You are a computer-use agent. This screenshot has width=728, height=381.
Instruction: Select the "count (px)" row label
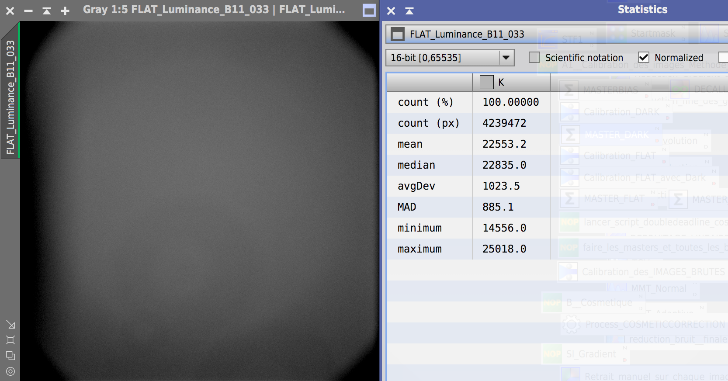click(x=429, y=123)
